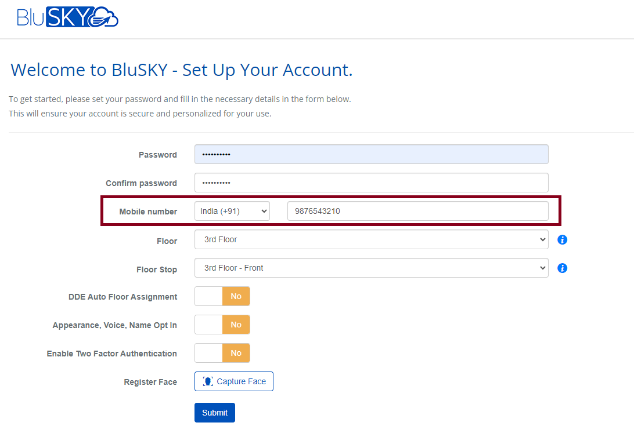Click the Mobile number label
This screenshot has width=634, height=448.
tap(148, 212)
